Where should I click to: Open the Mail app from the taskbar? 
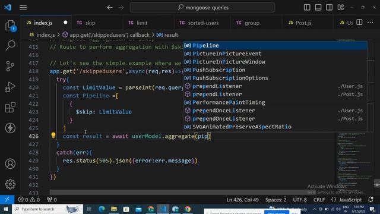(138, 209)
